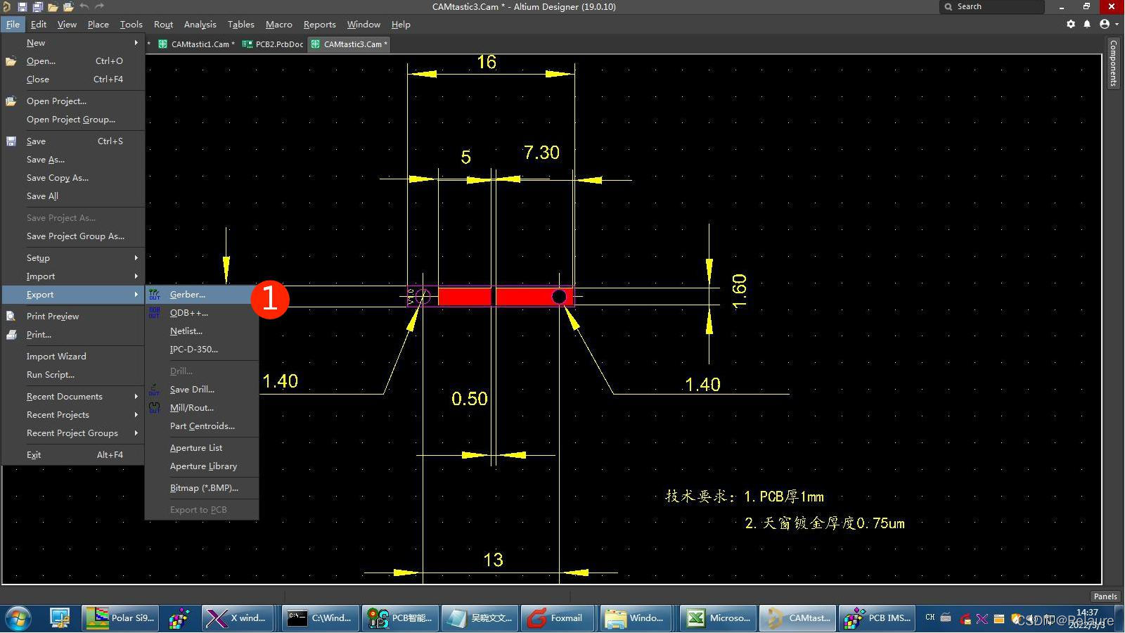Select Part Centroids... in the Export submenu
The height and width of the screenshot is (633, 1125).
[202, 426]
